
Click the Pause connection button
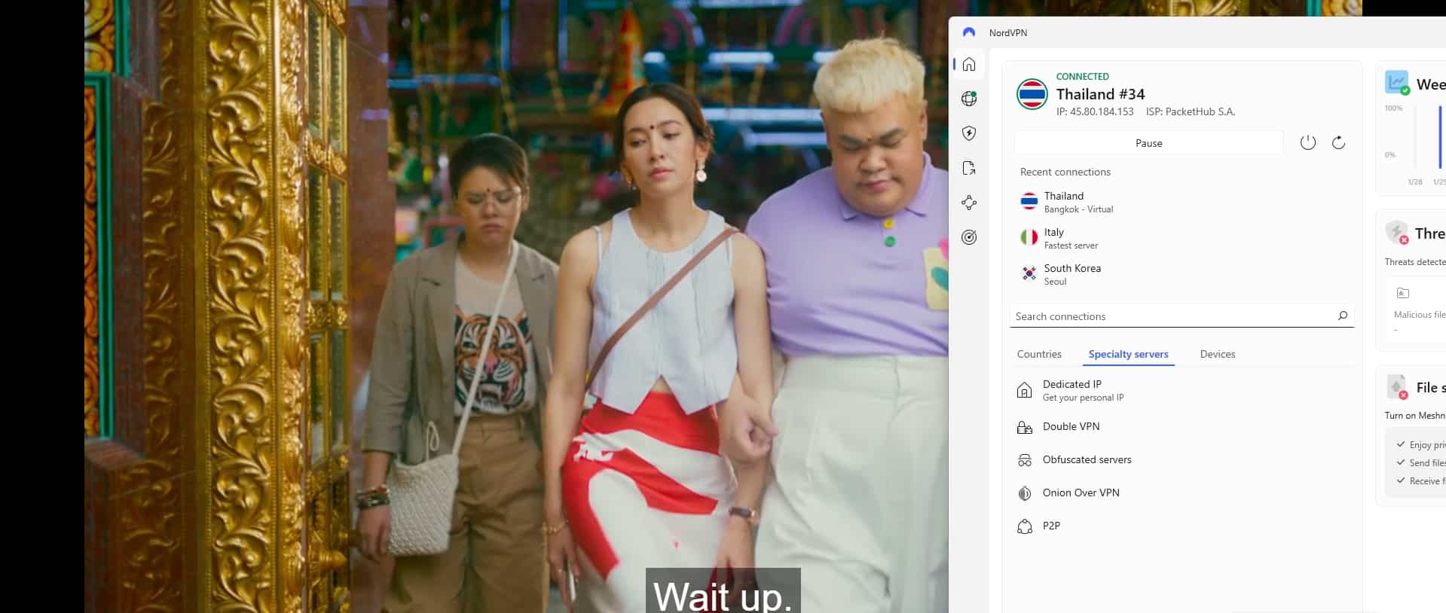pyautogui.click(x=1148, y=143)
